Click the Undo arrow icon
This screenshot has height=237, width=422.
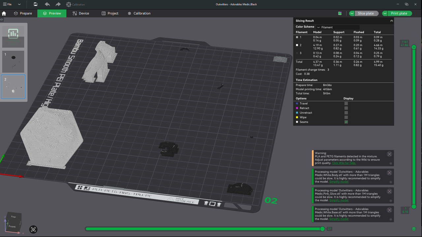(x=47, y=4)
